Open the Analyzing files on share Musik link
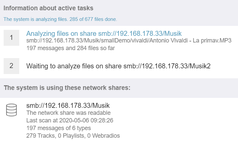The width and height of the screenshot is (238, 142). point(104,34)
